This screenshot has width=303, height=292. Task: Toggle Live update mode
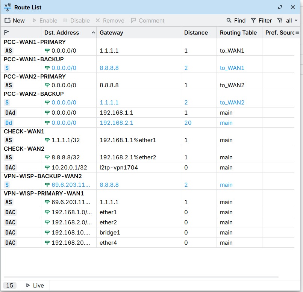click(x=35, y=286)
